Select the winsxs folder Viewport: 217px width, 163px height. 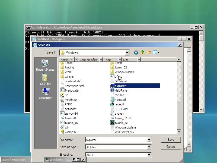67,77
